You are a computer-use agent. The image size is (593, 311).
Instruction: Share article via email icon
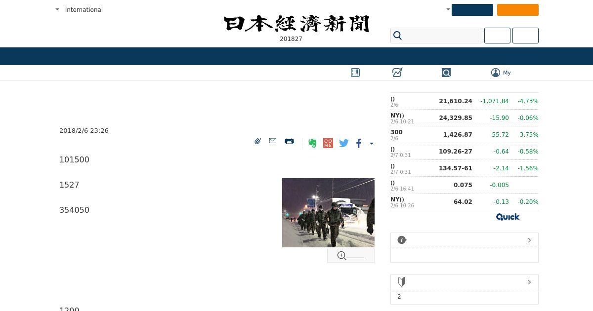coord(273,141)
